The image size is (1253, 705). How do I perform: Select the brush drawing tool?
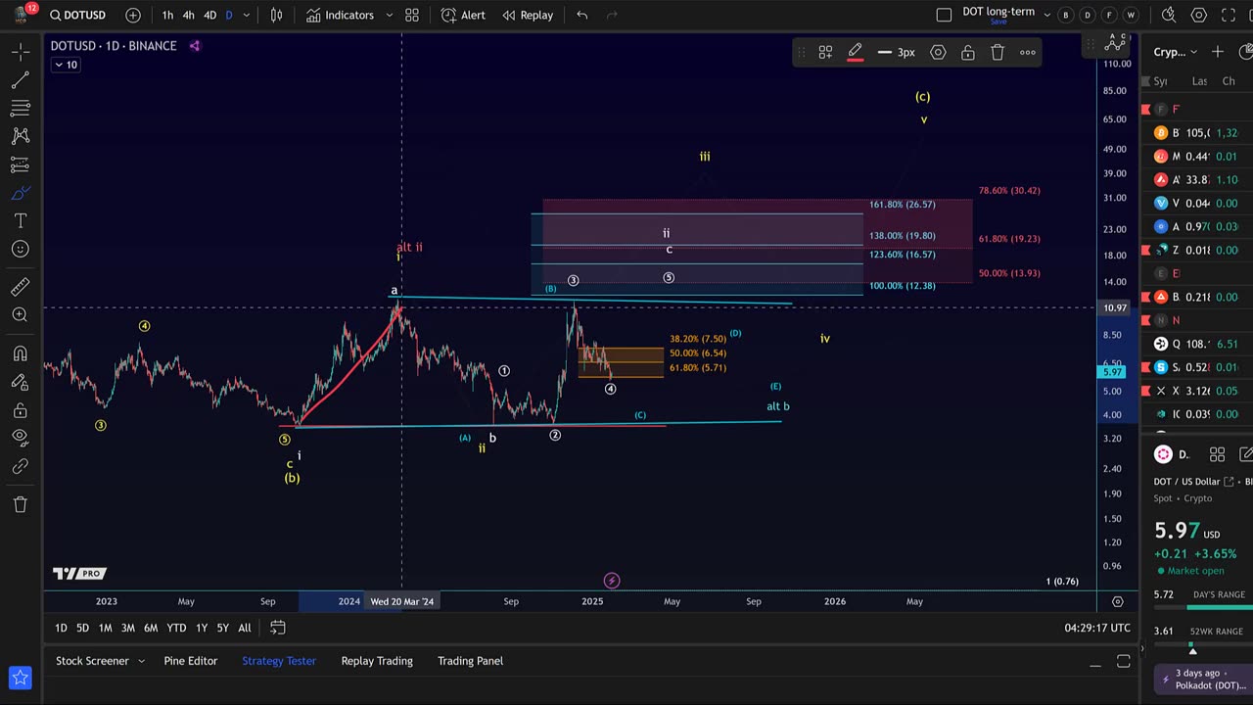click(x=21, y=193)
